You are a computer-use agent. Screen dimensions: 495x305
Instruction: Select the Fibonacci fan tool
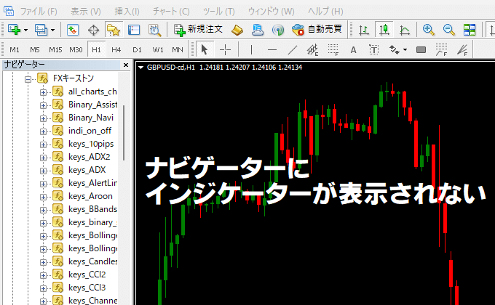(462, 50)
